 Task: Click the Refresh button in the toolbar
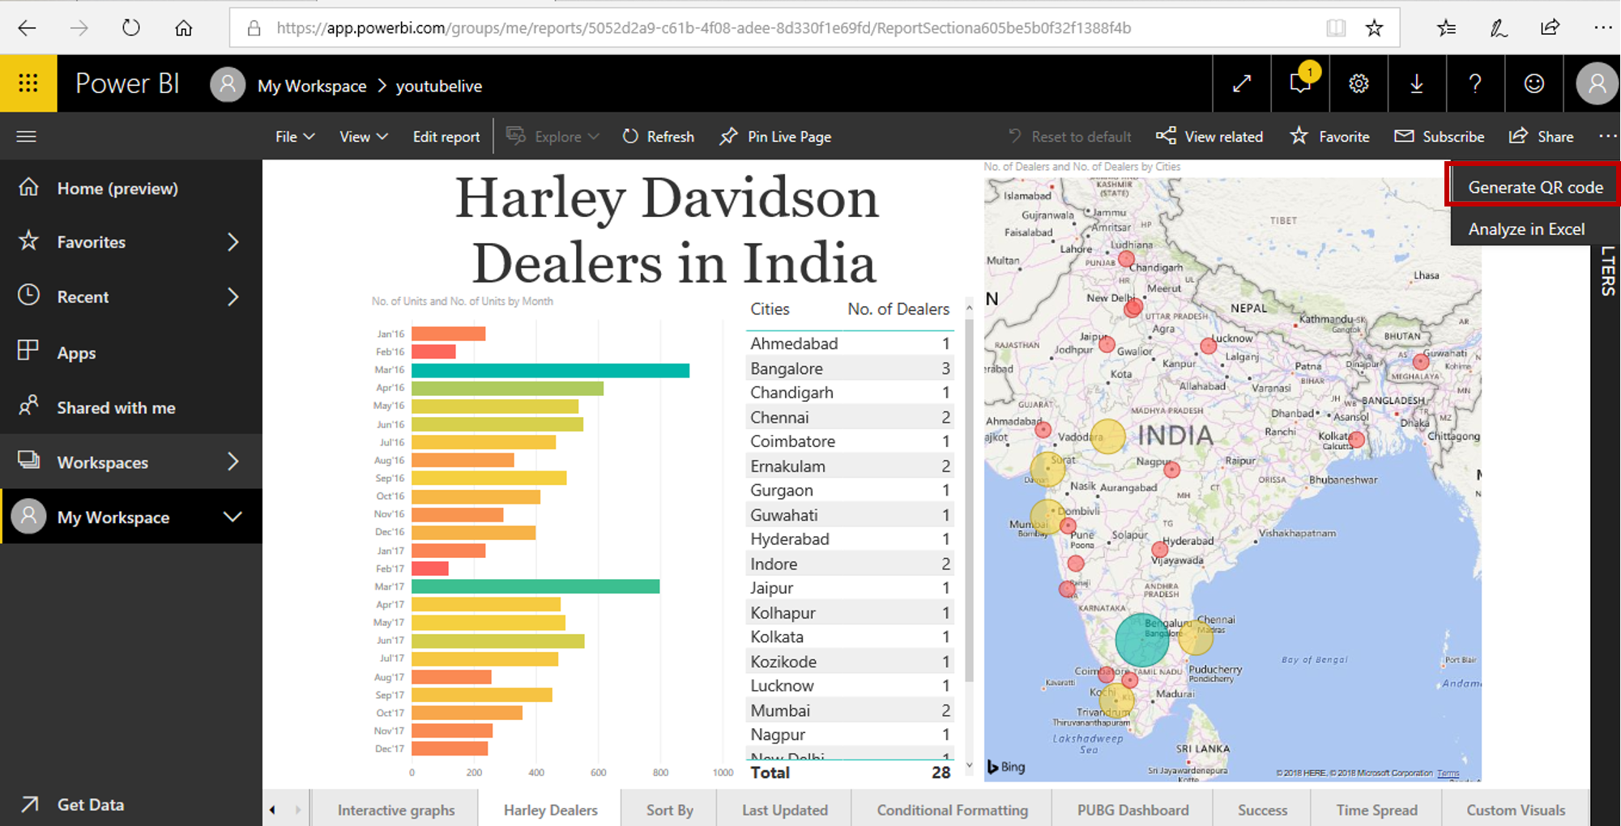[659, 137]
